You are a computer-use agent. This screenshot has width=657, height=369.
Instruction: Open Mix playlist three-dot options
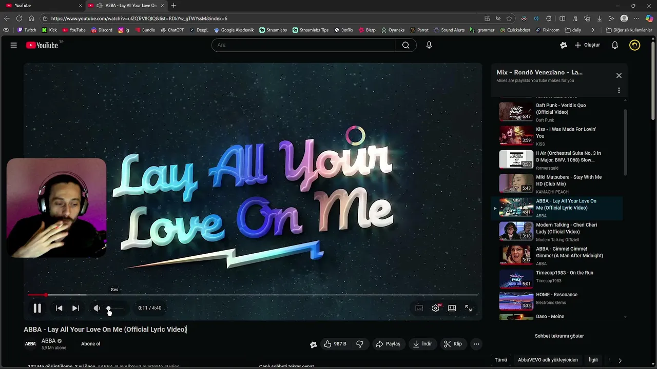[x=619, y=90]
